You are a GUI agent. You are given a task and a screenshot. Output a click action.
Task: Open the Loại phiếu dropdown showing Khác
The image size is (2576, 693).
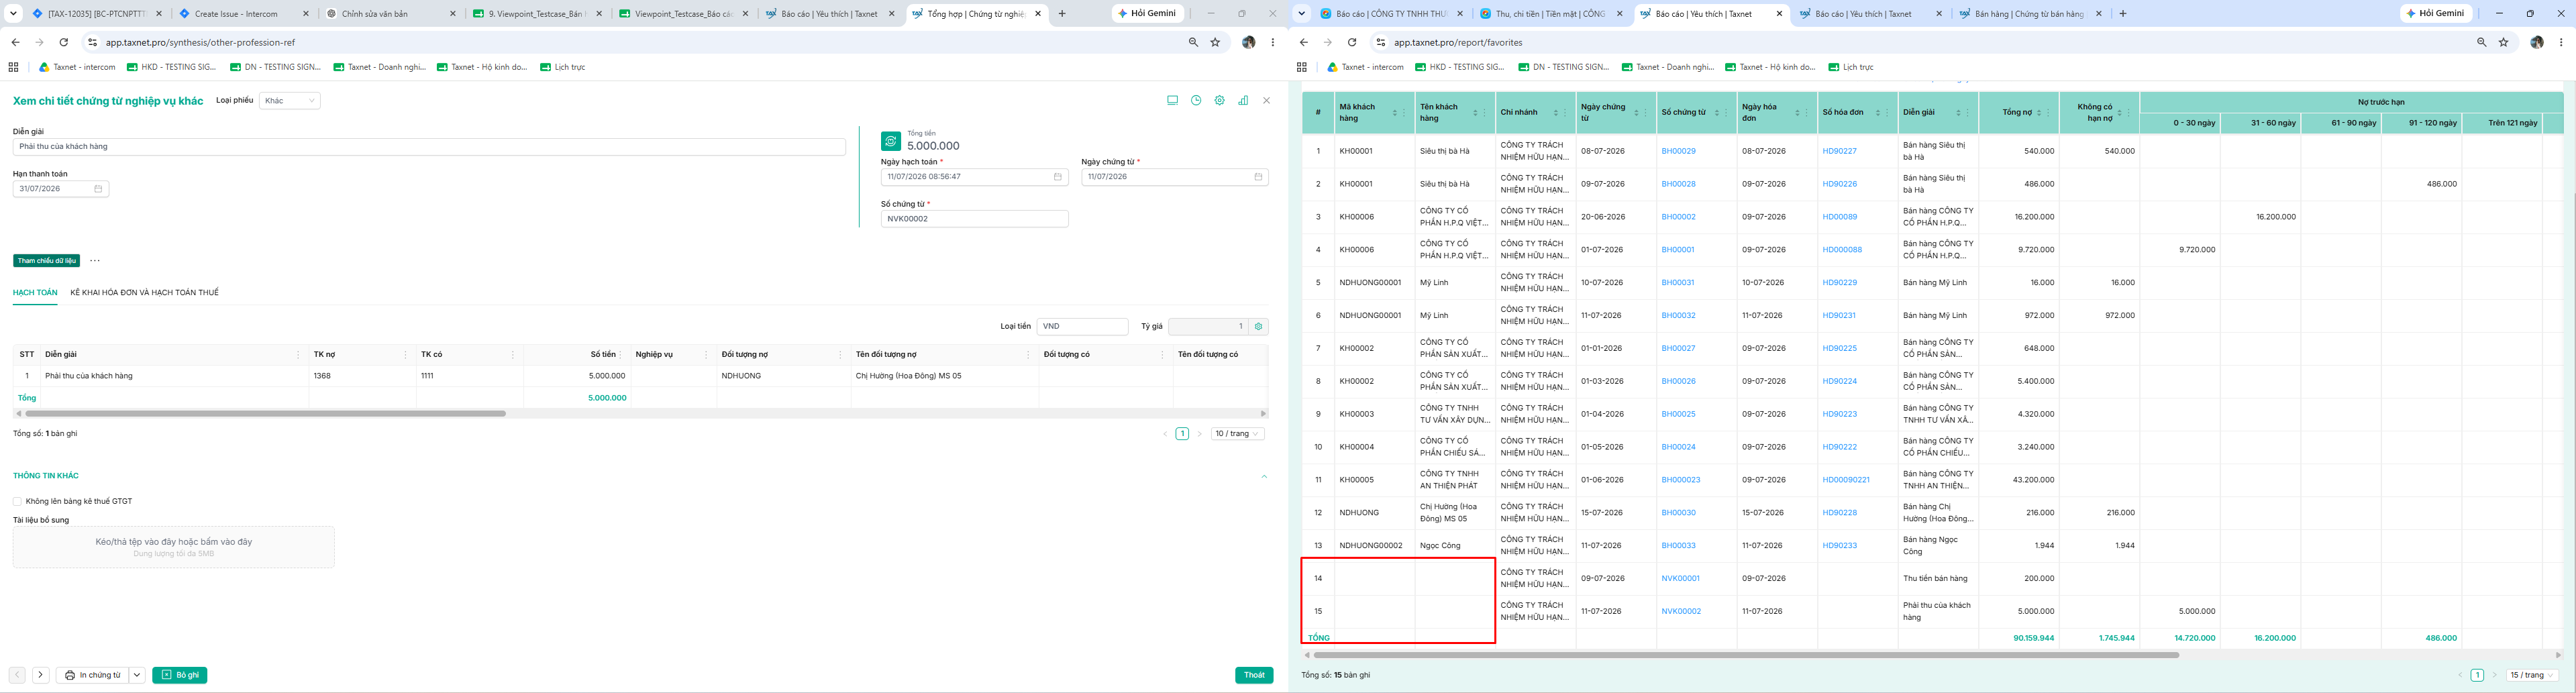click(x=290, y=100)
